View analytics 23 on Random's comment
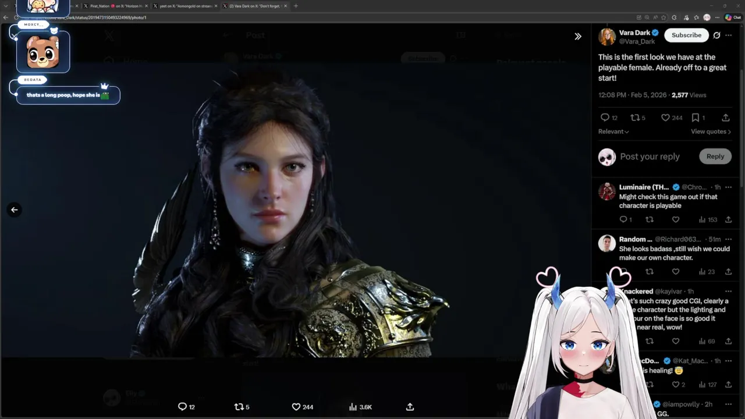745x419 pixels. (706, 272)
